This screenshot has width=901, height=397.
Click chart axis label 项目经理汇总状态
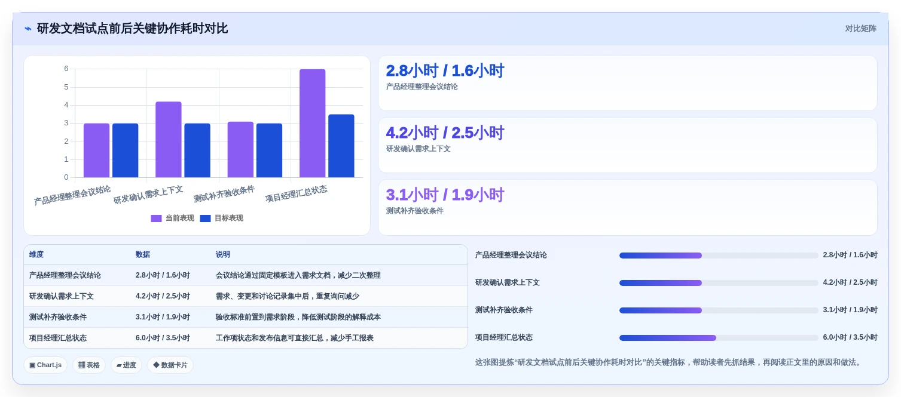(x=297, y=194)
